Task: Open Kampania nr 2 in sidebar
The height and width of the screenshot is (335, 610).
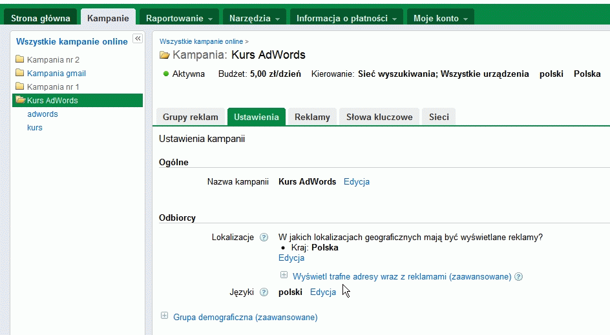Action: [53, 59]
